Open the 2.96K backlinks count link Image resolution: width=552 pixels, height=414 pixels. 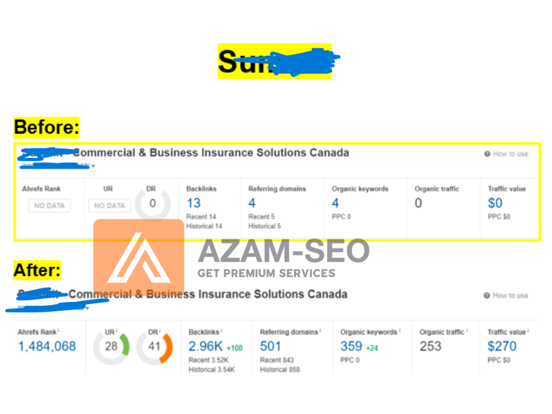[205, 347]
